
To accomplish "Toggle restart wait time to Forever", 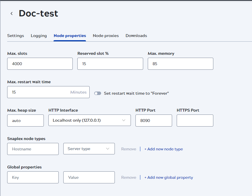I will coord(98,93).
